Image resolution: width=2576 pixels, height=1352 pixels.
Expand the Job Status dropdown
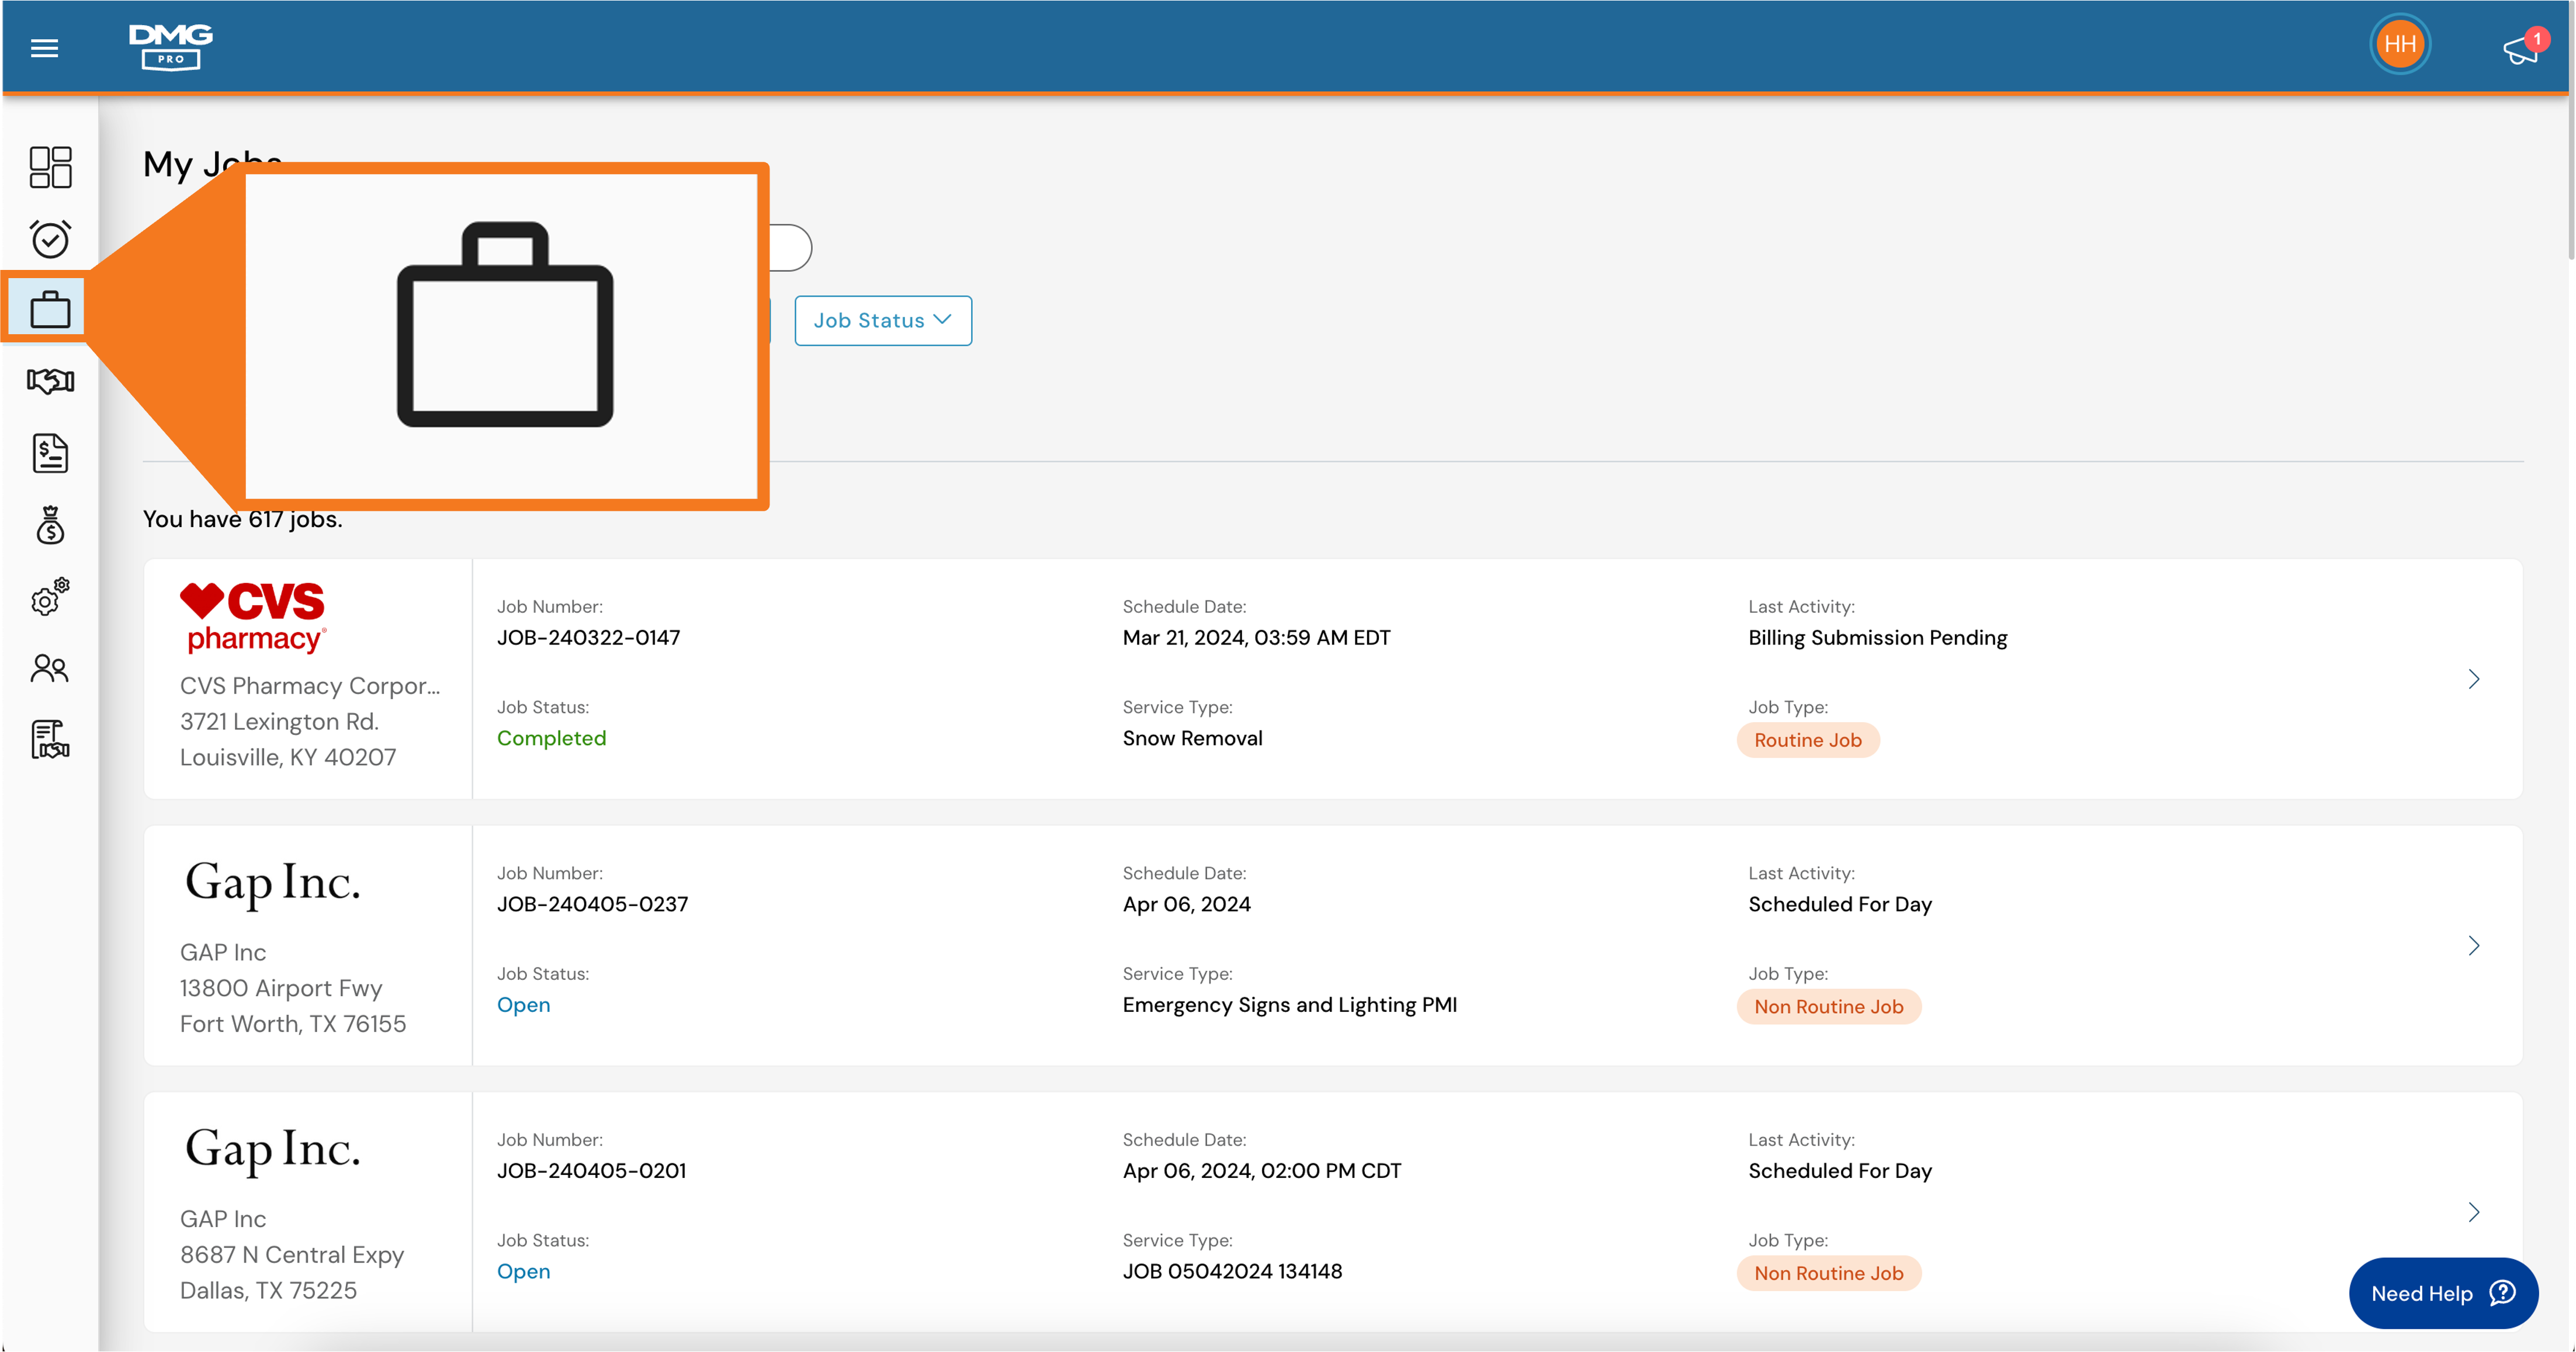coord(882,321)
